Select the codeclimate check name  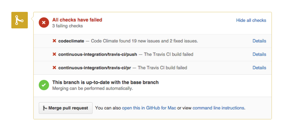tap(71, 41)
